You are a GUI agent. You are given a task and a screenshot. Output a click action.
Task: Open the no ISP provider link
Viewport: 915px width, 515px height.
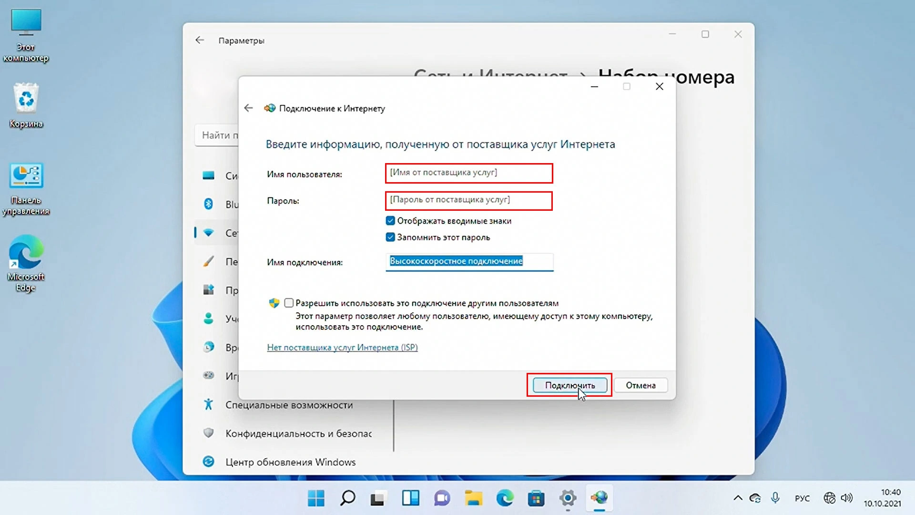click(x=342, y=347)
